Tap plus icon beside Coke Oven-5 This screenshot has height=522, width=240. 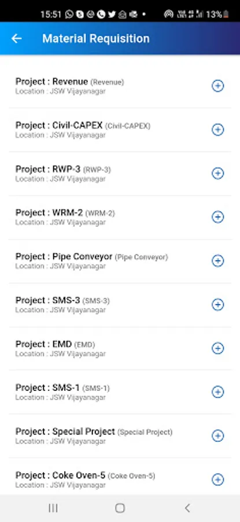click(x=218, y=480)
